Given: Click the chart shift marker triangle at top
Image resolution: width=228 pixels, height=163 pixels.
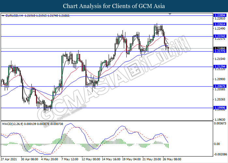Looking at the screenshot, I should tap(170, 14).
